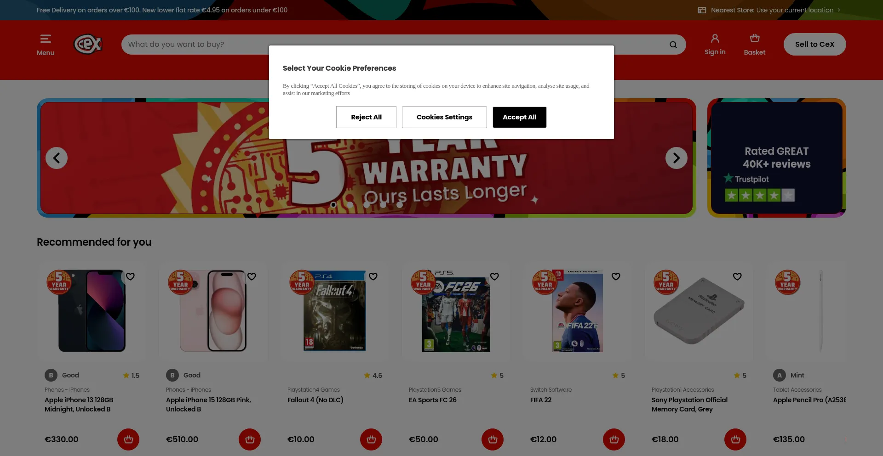Viewport: 883px width, 456px height.
Task: Open FIFA 22 title link
Action: coord(541,400)
